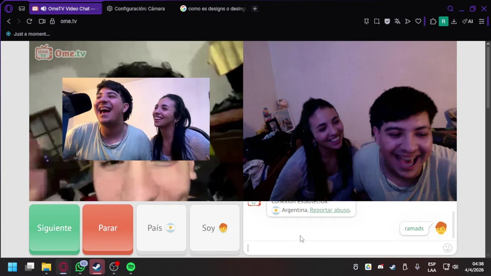
Task: Open the ESP LAA language switcher
Action: tap(432, 267)
